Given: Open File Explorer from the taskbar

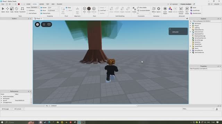Looking at the screenshot, I should coord(58,122).
